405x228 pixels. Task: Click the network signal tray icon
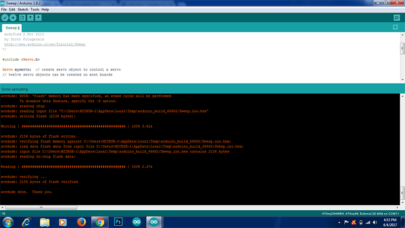tap(368, 222)
